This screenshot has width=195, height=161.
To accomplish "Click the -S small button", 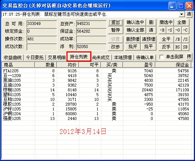I will [x=170, y=30].
